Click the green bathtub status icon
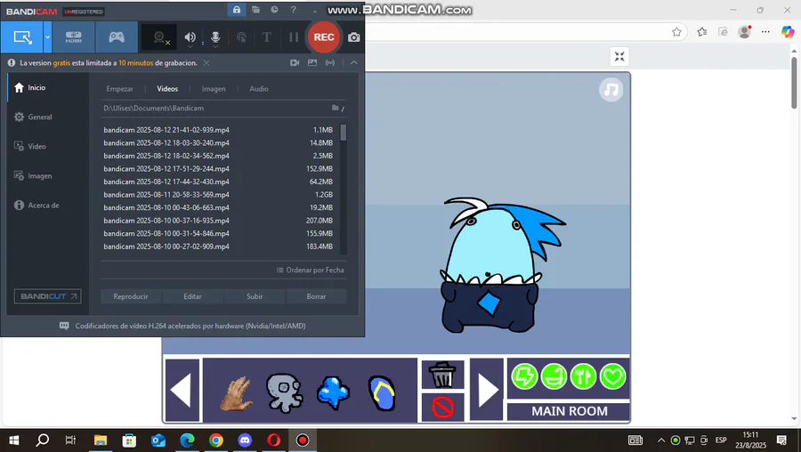 [x=554, y=376]
